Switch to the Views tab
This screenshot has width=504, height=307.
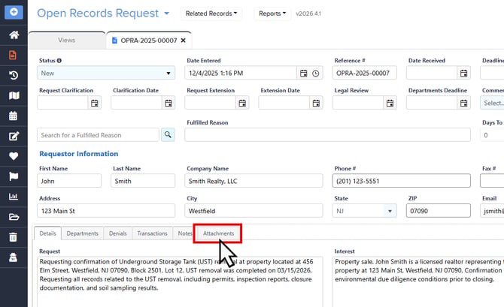tap(67, 40)
